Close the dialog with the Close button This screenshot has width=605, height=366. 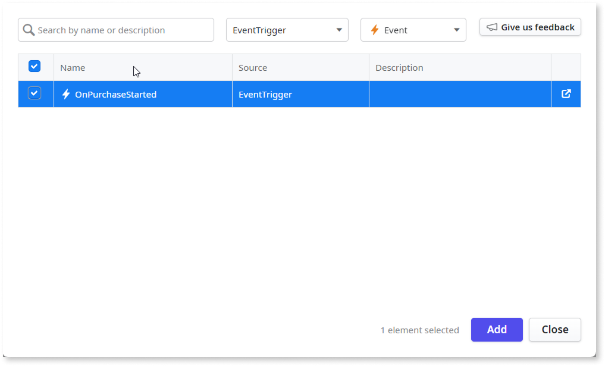[554, 330]
